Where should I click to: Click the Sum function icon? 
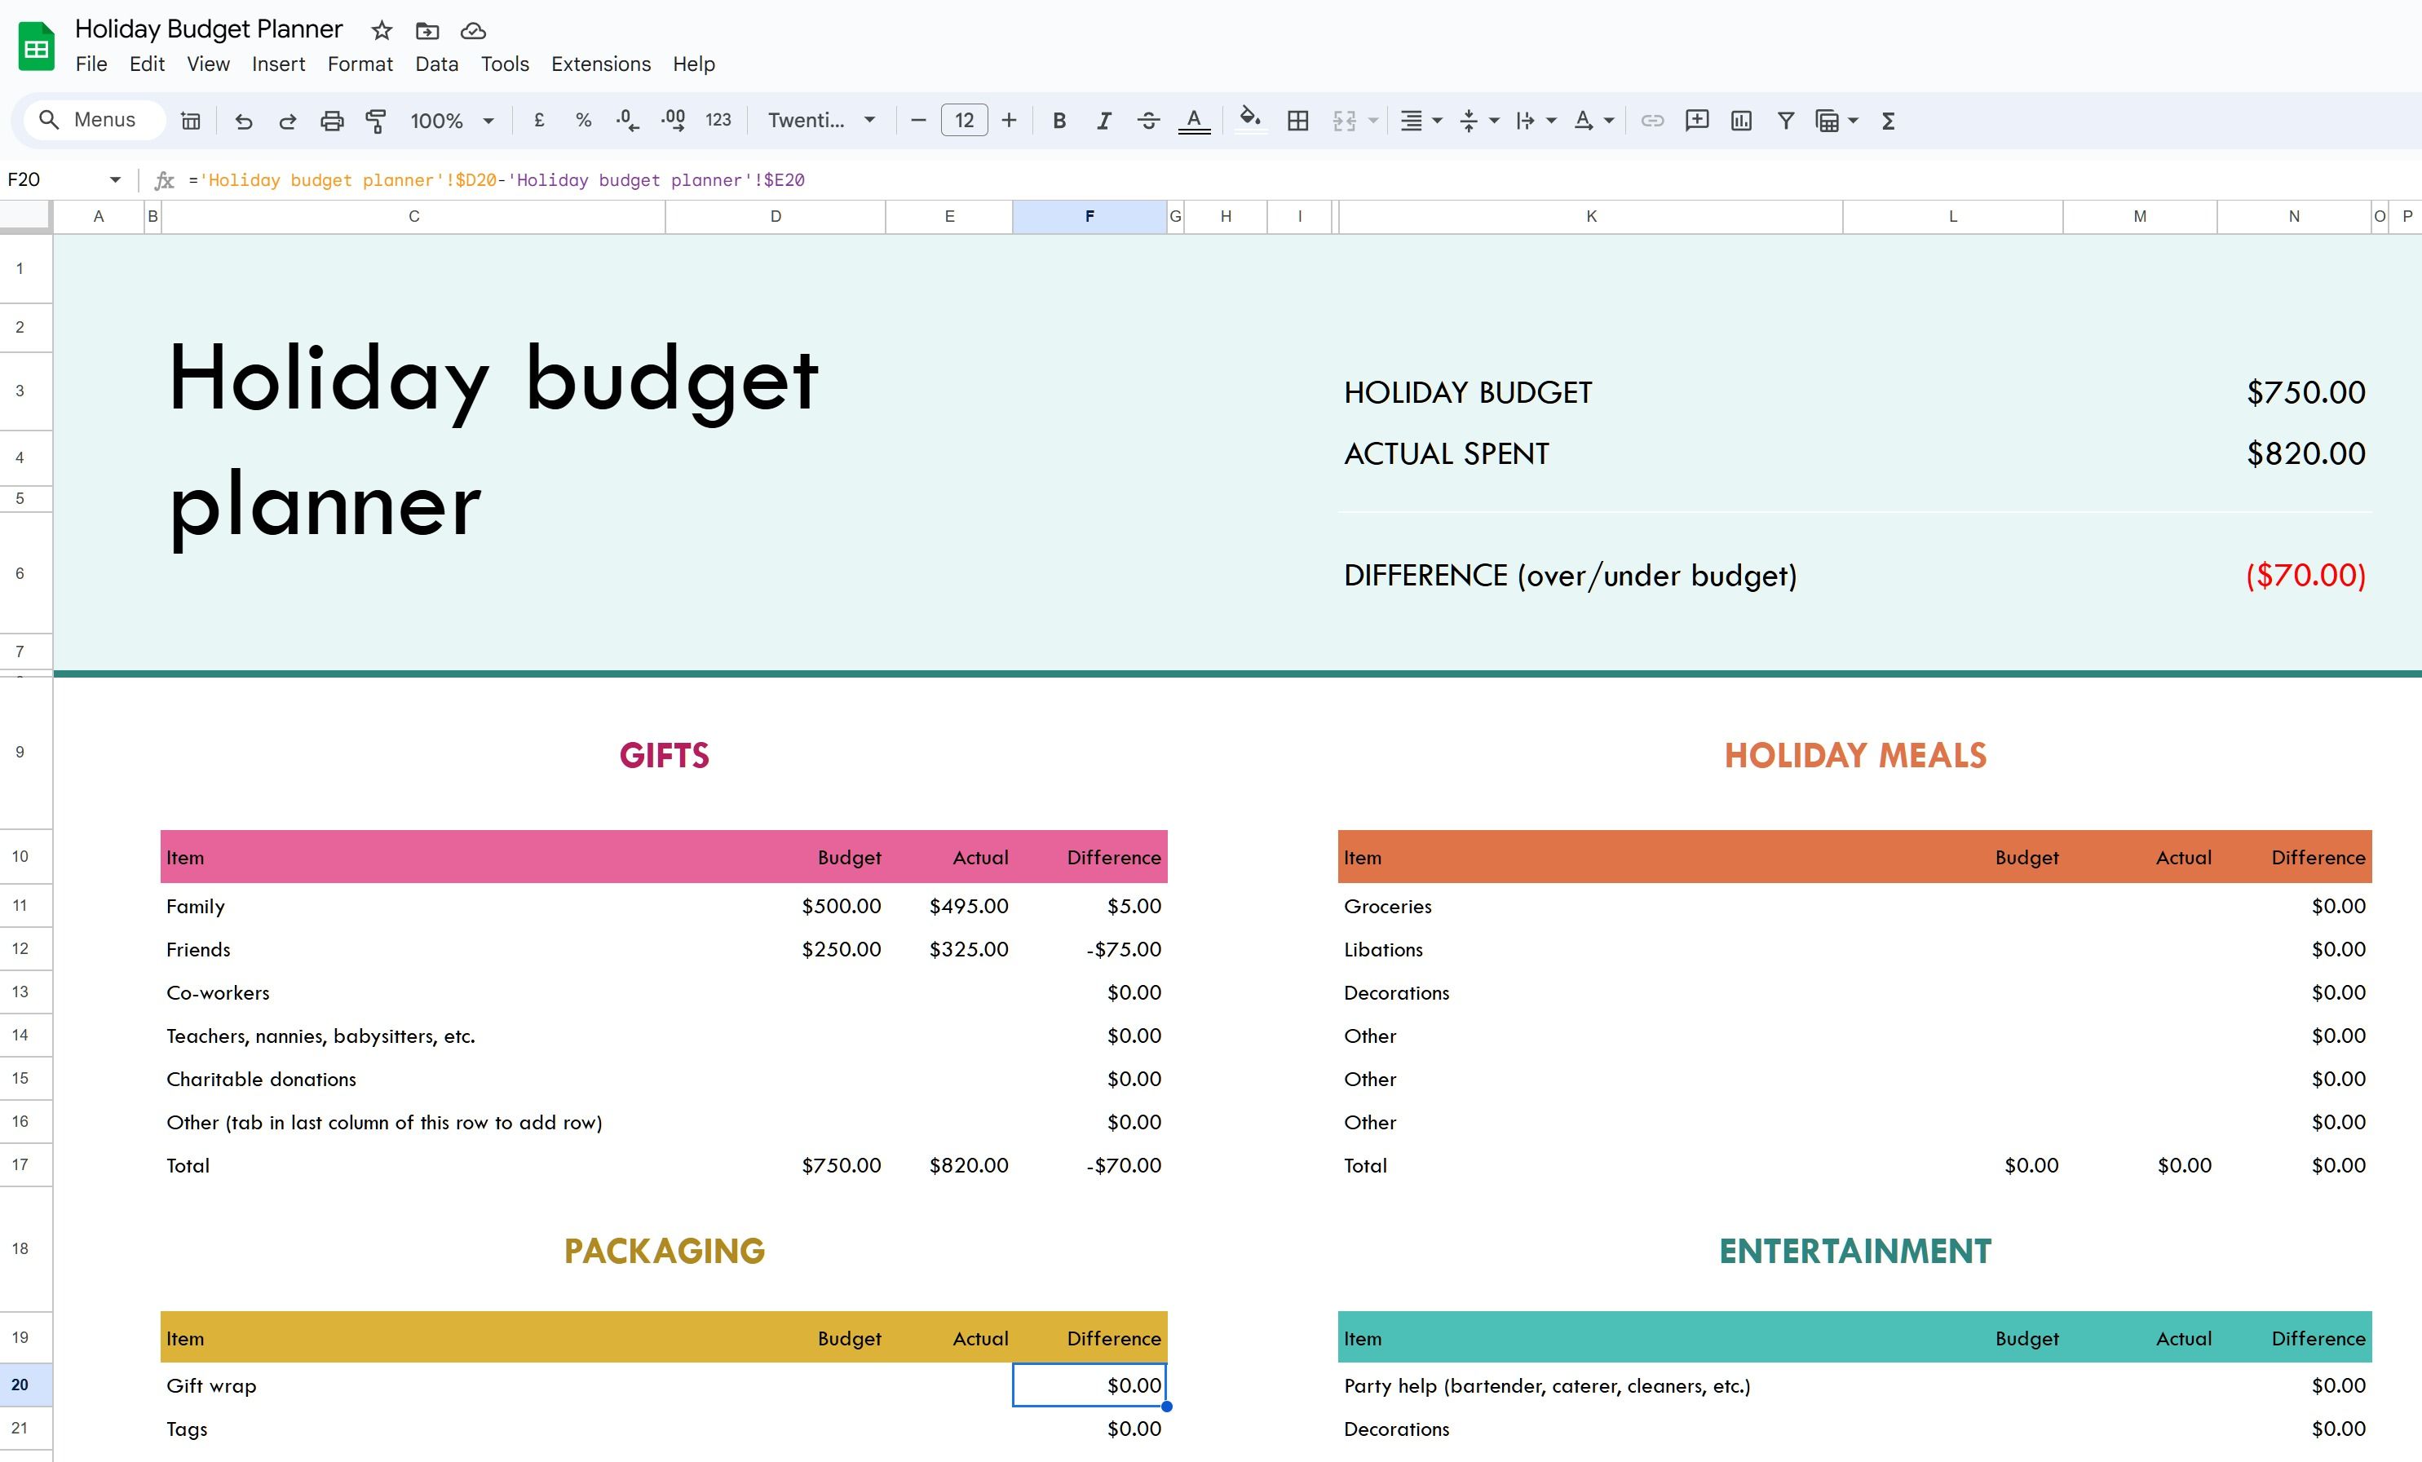[1891, 119]
